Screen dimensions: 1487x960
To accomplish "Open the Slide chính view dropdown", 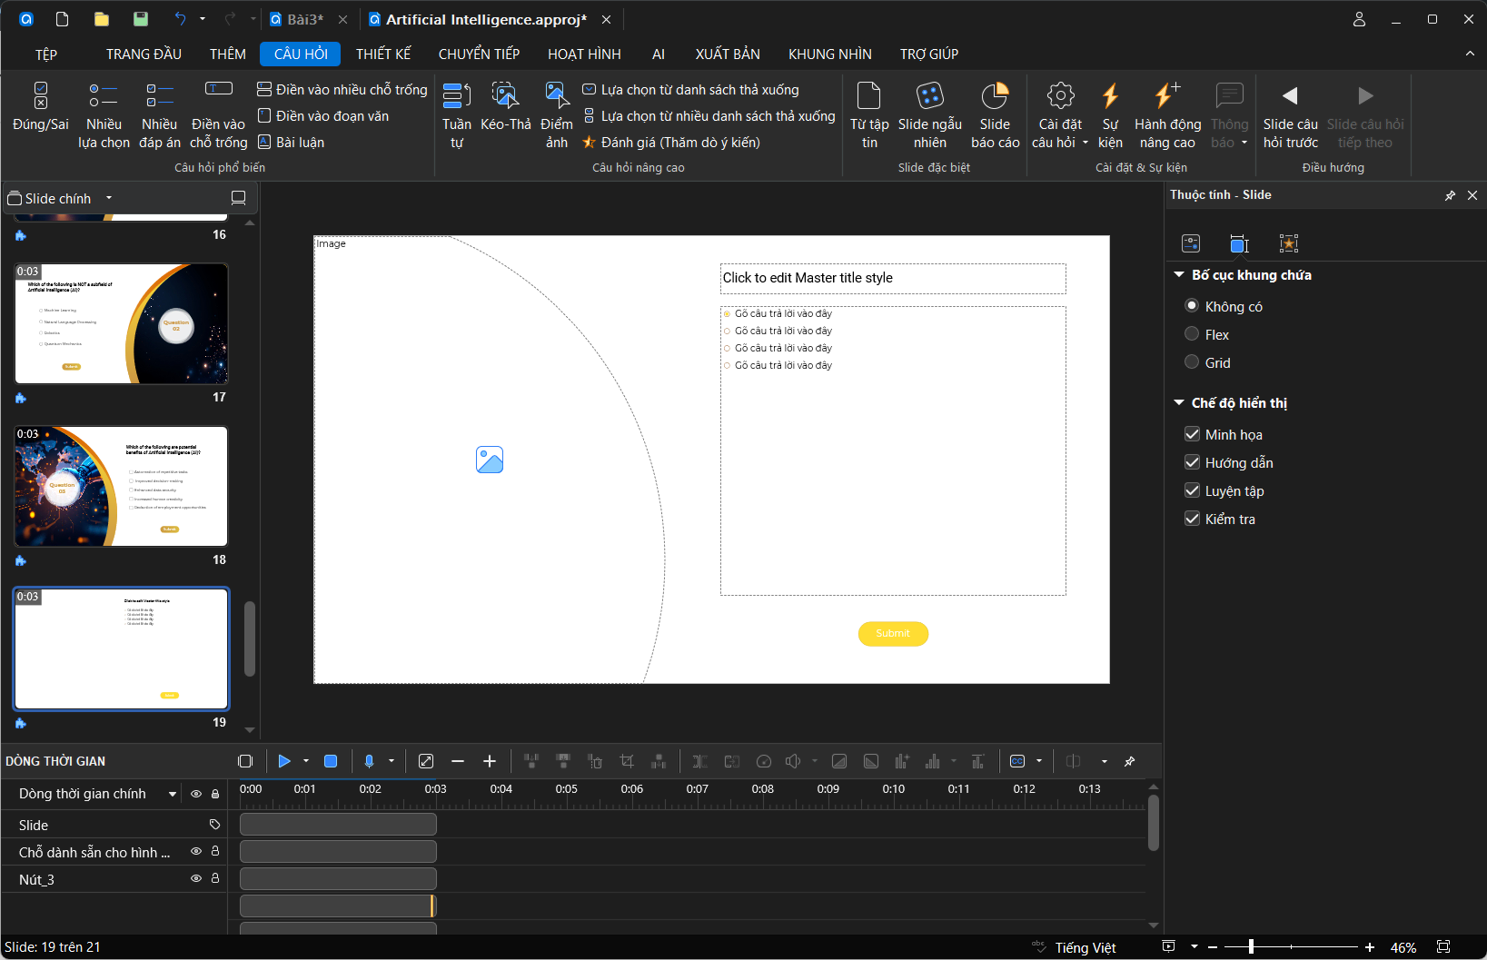I will tap(109, 198).
